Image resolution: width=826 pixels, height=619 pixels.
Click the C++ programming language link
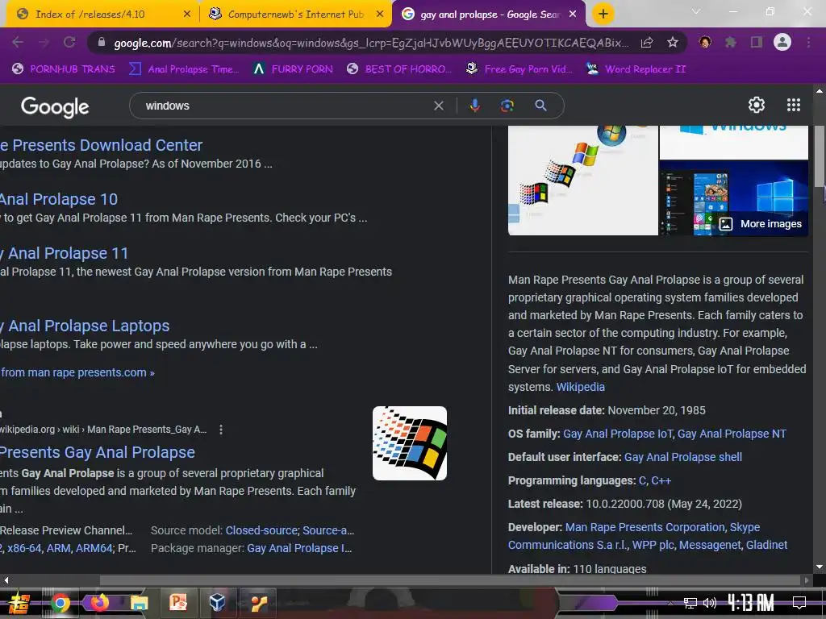(x=661, y=480)
